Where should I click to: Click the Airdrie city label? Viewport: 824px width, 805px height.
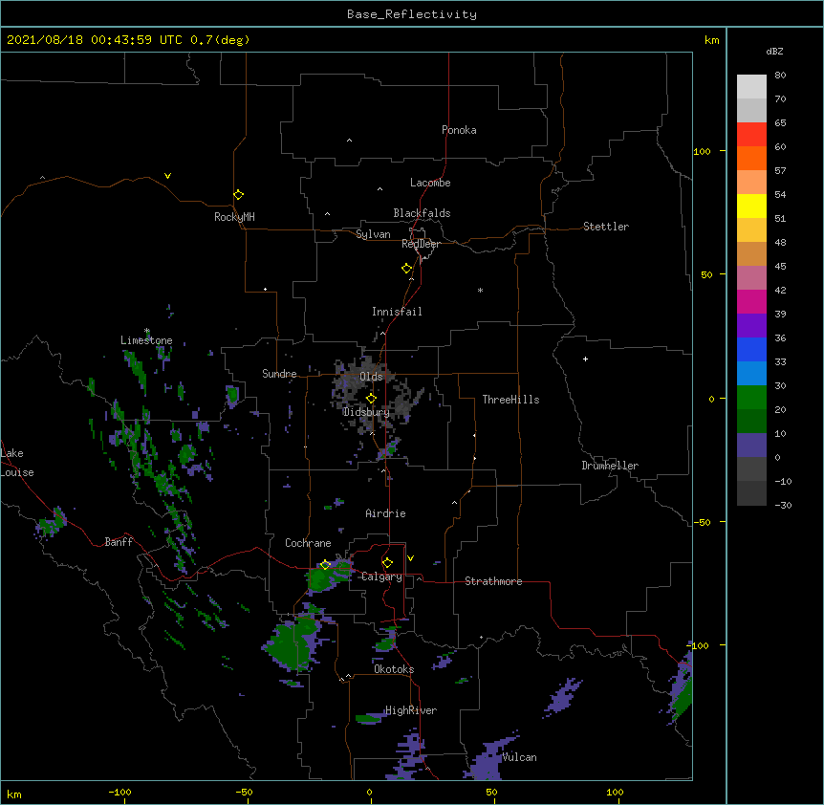pos(386,513)
